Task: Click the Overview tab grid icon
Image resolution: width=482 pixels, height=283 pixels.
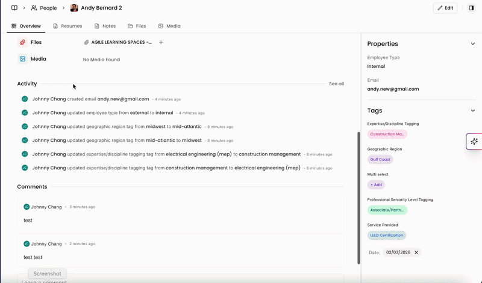Action: click(x=14, y=26)
